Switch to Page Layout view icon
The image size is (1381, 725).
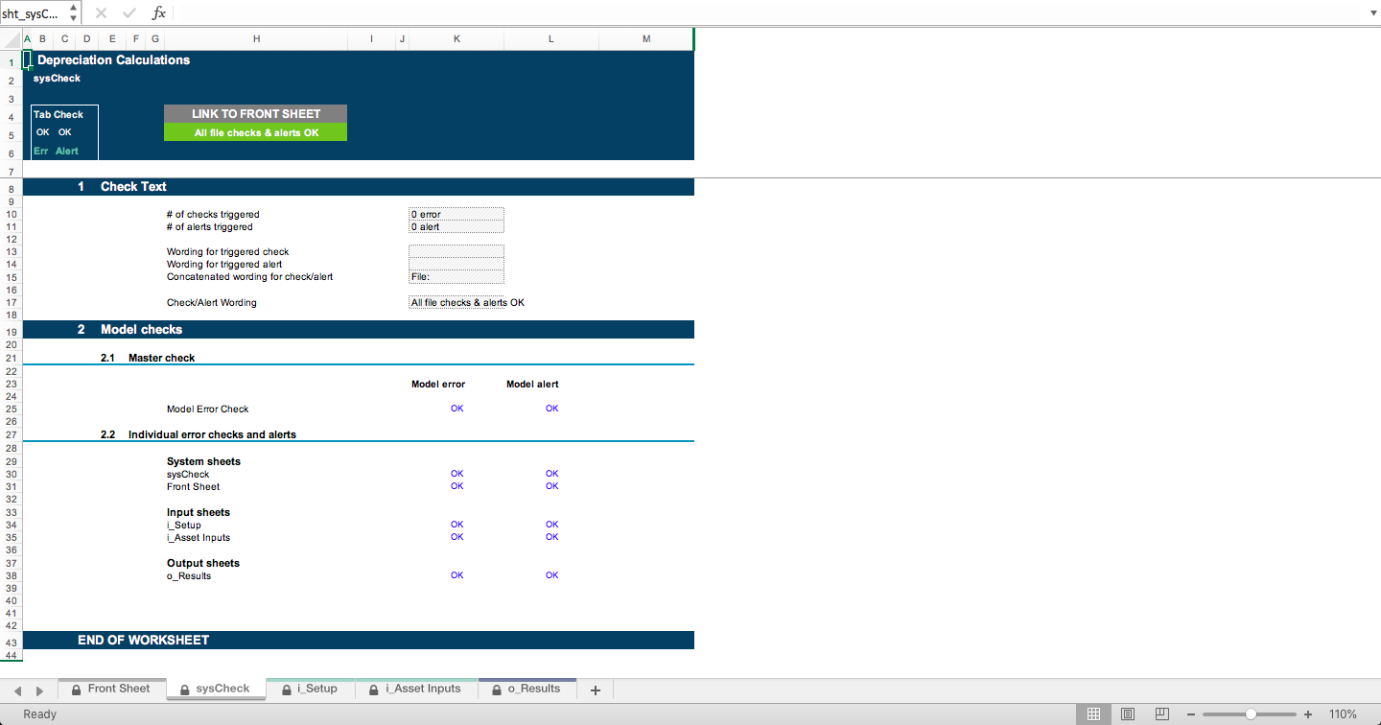coord(1128,714)
